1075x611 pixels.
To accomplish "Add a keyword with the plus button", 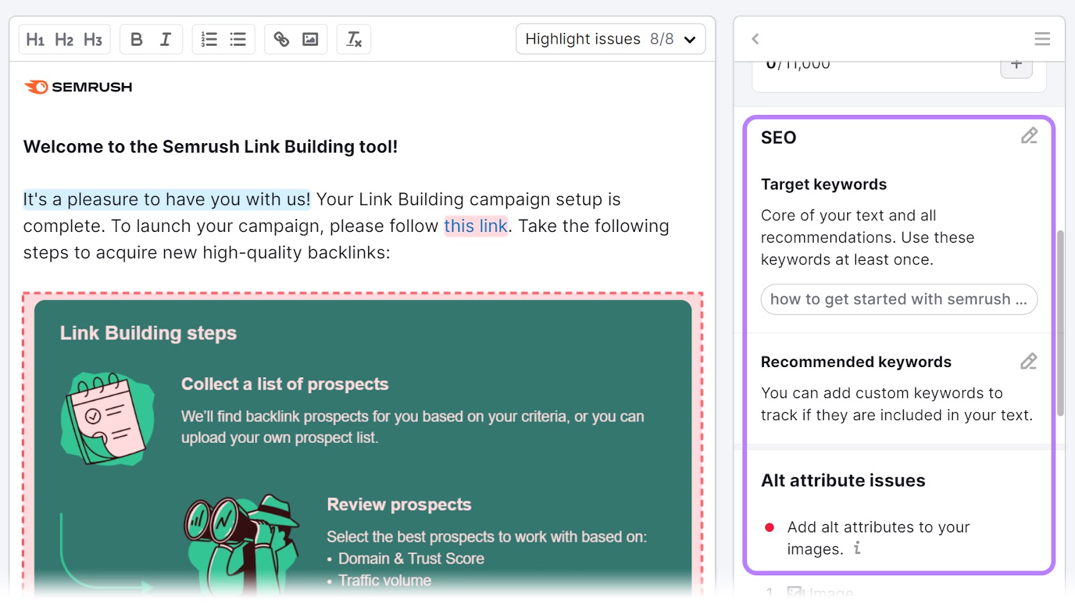I will (x=1017, y=64).
